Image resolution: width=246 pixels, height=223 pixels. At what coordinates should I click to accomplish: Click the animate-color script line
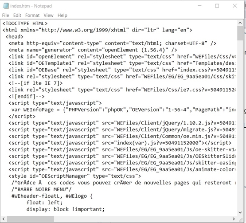[122, 169]
